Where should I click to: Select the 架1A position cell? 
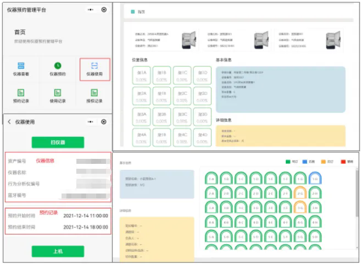tap(142, 75)
